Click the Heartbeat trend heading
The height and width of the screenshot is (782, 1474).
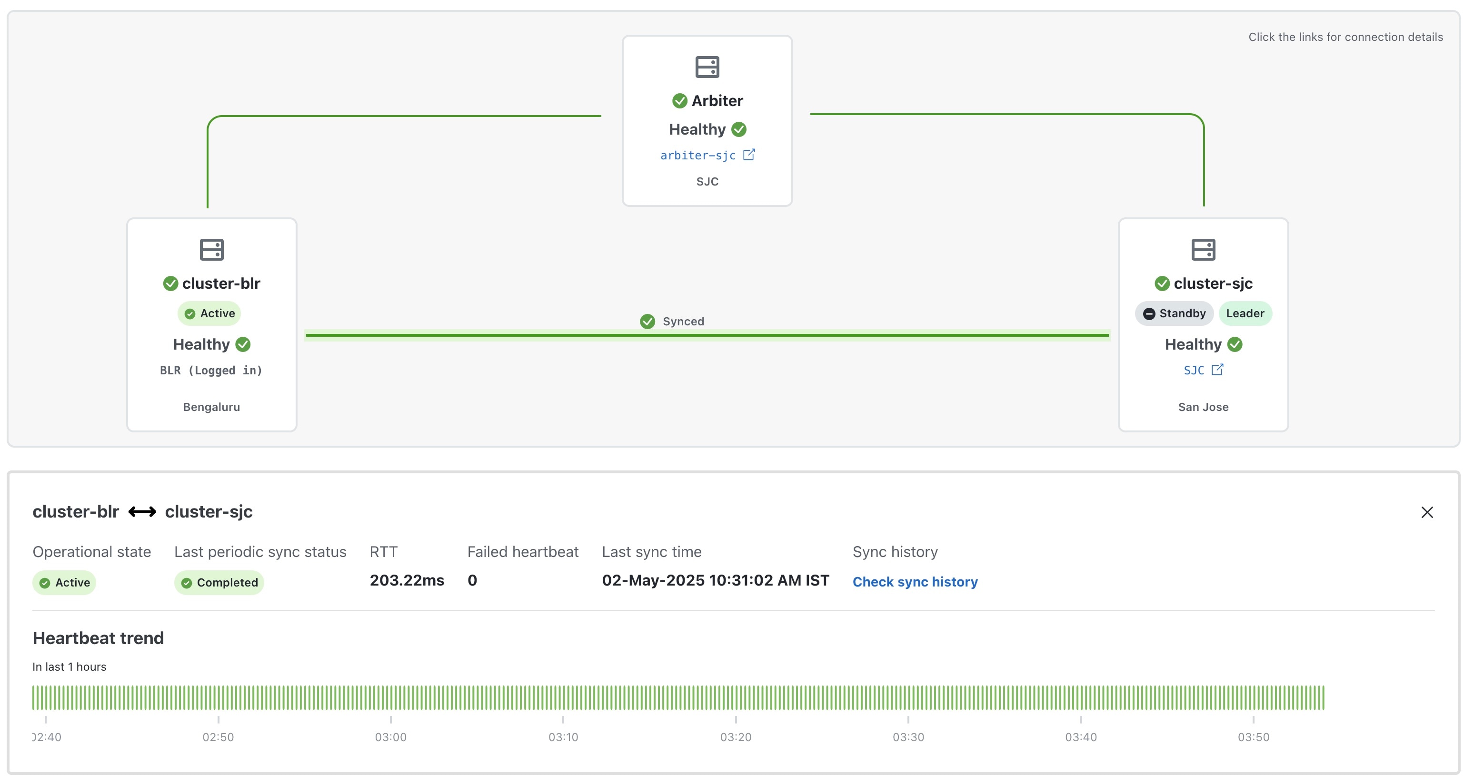coord(99,638)
